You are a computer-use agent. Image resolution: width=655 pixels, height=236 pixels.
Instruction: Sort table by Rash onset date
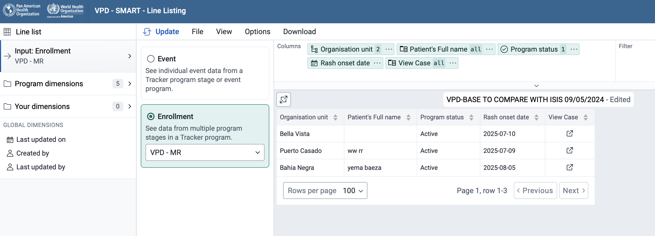(x=536, y=117)
